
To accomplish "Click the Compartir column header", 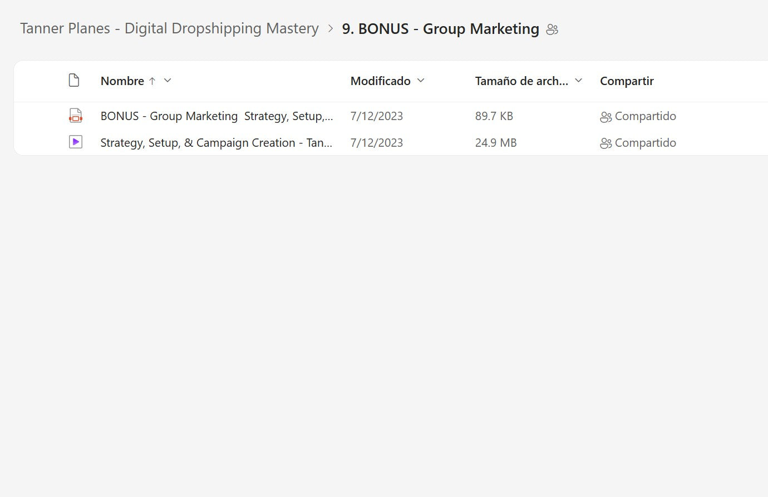I will 627,81.
